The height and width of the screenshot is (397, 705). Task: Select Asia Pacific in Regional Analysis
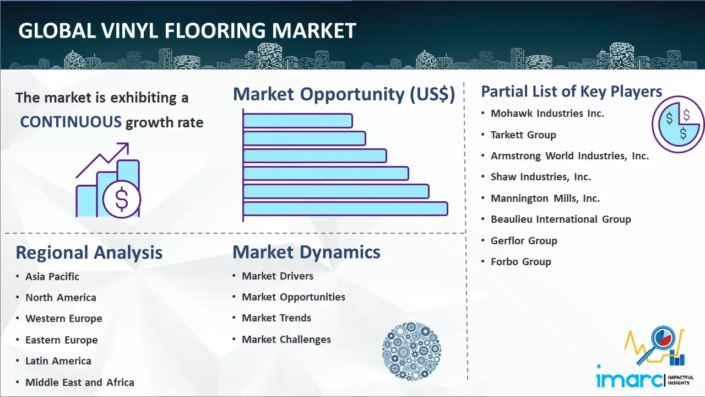click(x=52, y=276)
